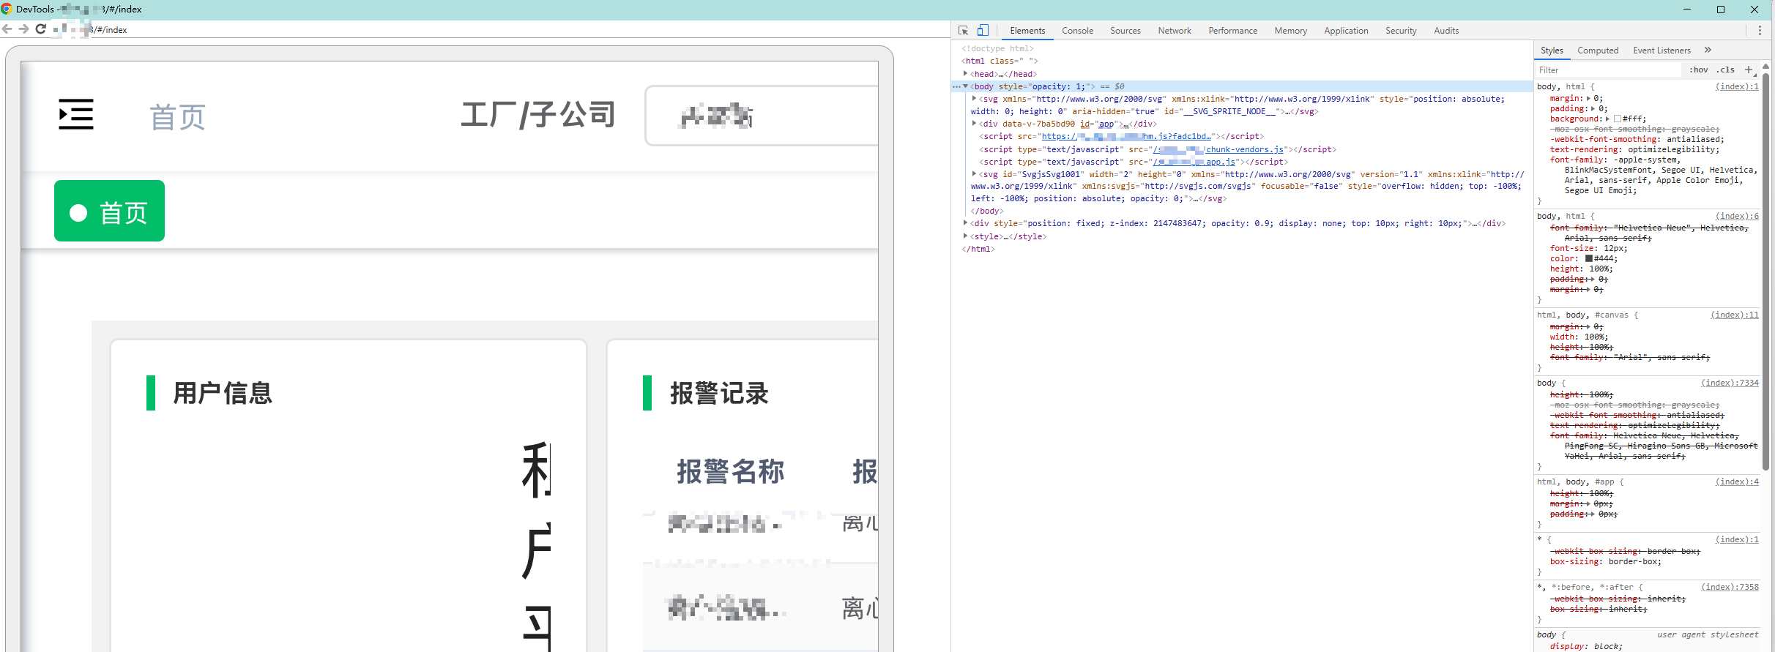Click the Chrome icon in the title bar
Viewport: 1775px width, 652px height.
(x=7, y=9)
